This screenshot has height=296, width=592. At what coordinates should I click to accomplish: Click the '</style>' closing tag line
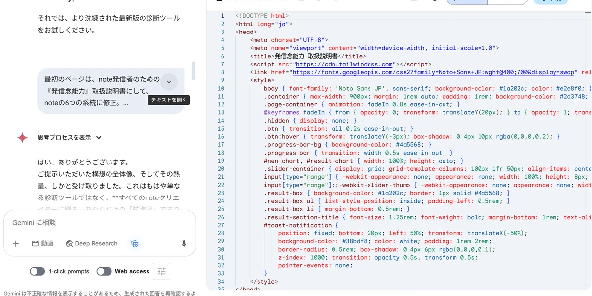tap(264, 281)
